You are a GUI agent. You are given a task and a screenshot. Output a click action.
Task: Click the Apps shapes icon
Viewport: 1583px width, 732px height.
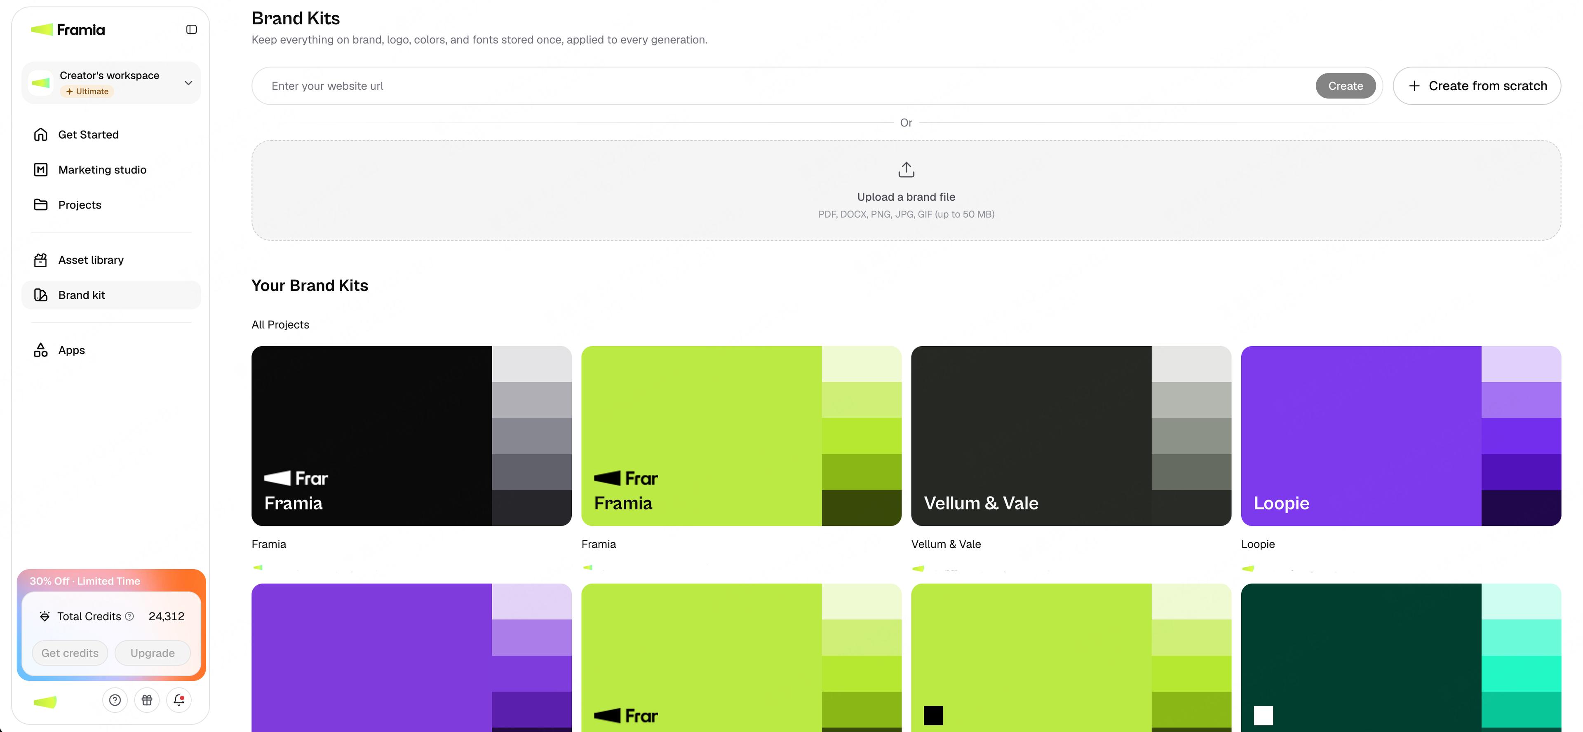pos(40,350)
